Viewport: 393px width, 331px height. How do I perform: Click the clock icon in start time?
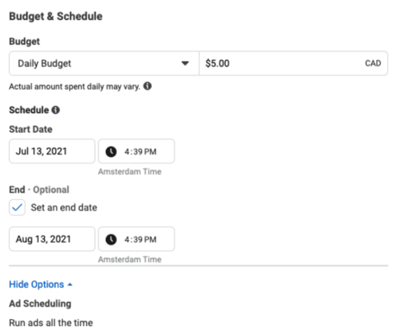pyautogui.click(x=112, y=152)
